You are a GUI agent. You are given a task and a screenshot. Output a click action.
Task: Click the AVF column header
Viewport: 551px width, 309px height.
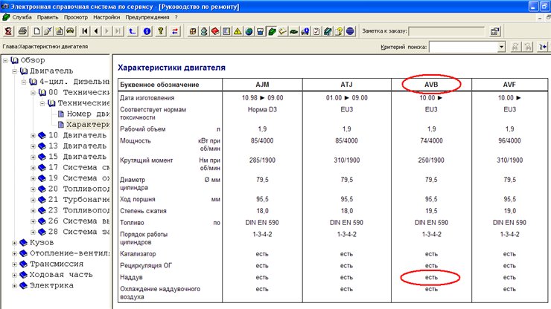(509, 85)
